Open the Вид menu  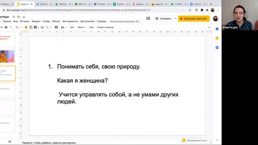(16, 21)
